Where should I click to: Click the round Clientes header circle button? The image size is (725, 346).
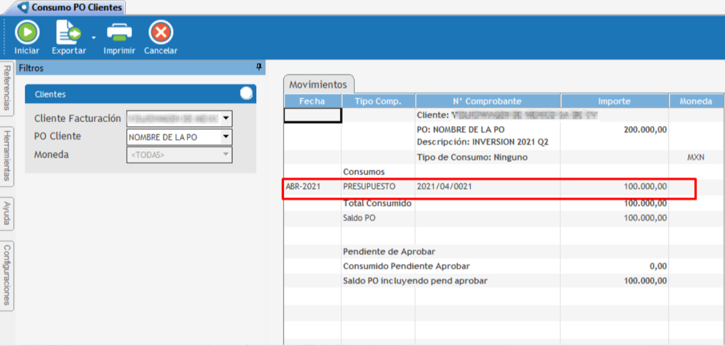tap(246, 94)
